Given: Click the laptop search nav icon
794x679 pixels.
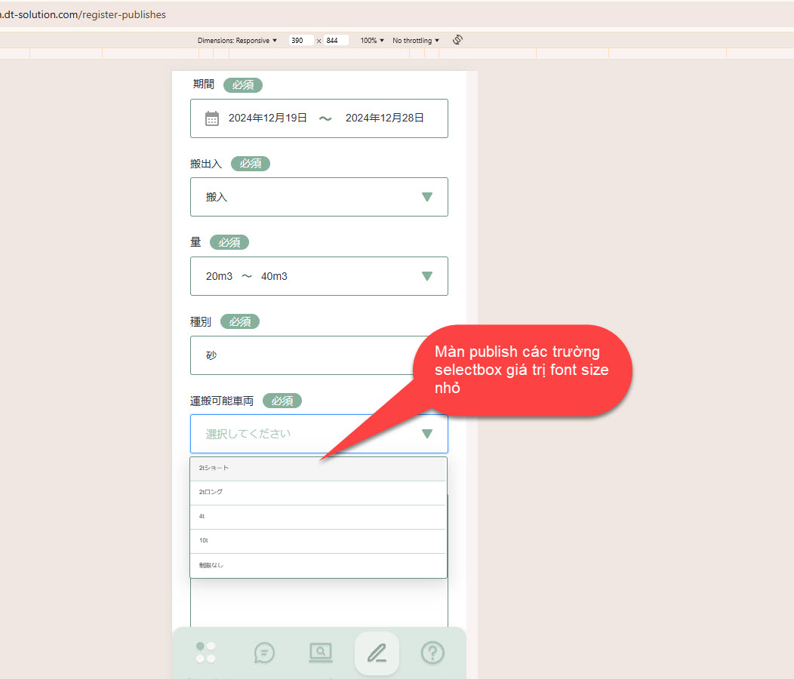Looking at the screenshot, I should point(321,653).
